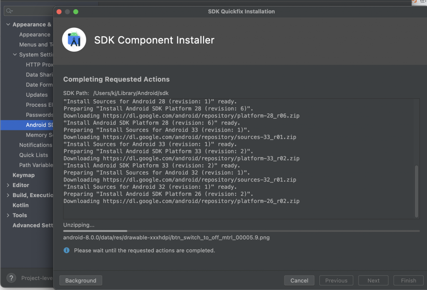
Task: Select Quick Lists settings item
Action: [x=34, y=155]
